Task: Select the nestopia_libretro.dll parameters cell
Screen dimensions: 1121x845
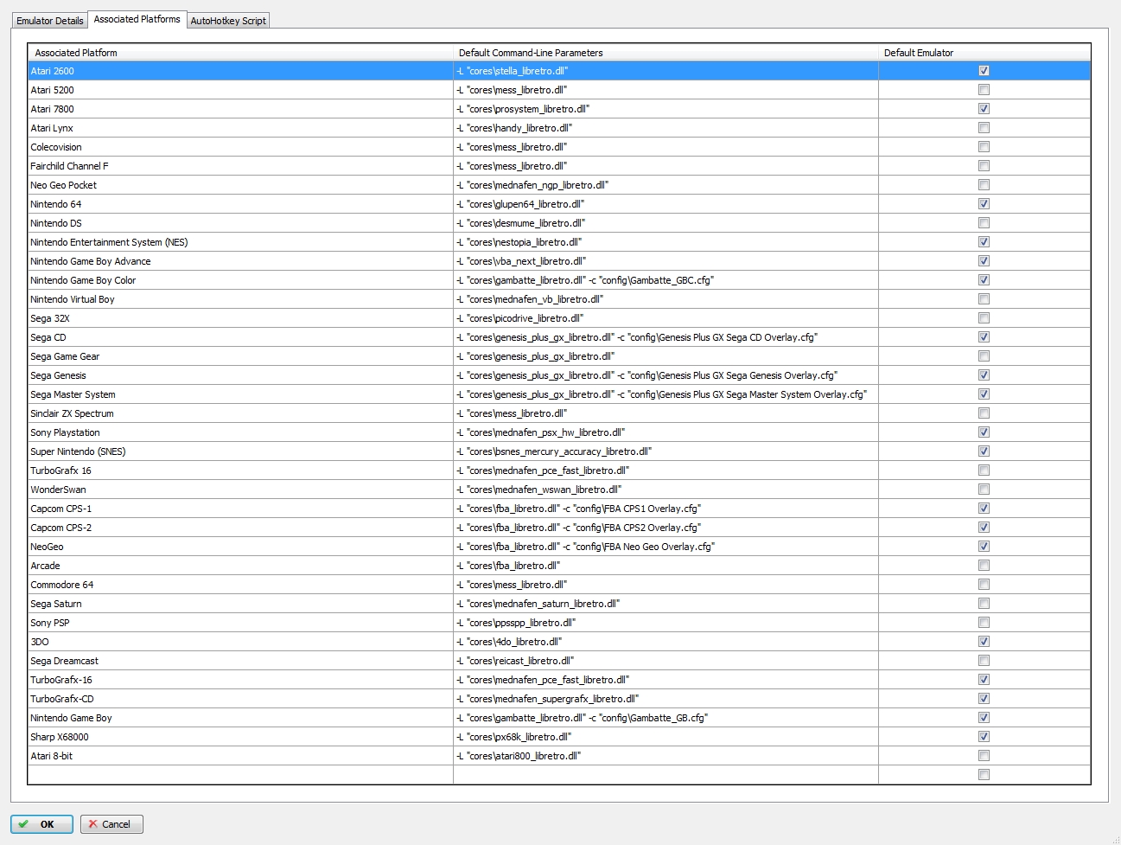Action: click(666, 242)
